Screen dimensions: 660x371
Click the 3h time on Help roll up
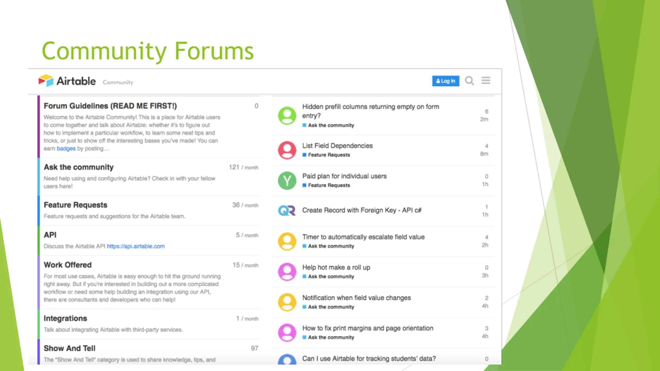[485, 275]
